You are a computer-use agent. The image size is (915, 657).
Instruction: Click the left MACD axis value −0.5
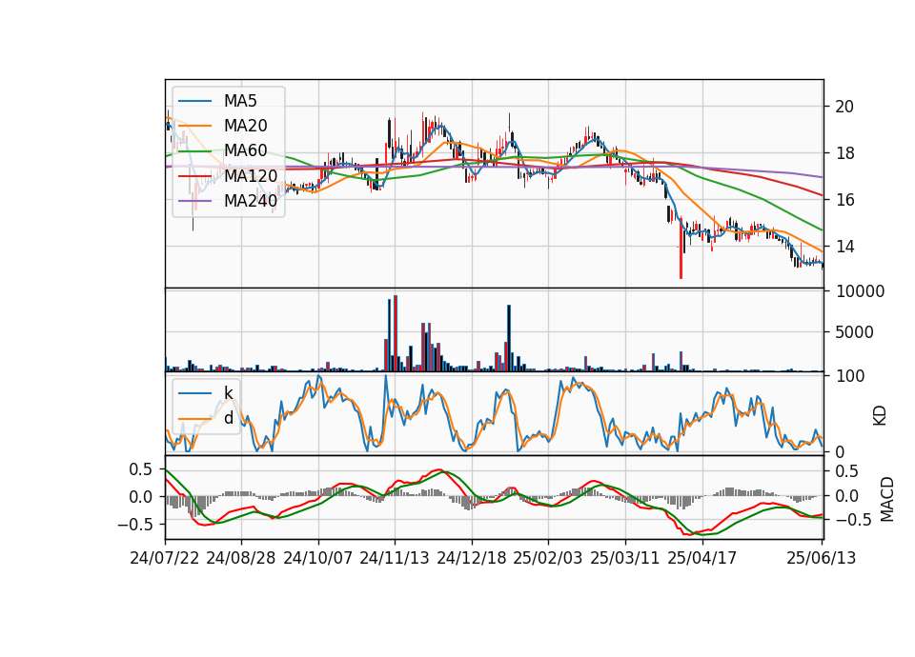135,525
